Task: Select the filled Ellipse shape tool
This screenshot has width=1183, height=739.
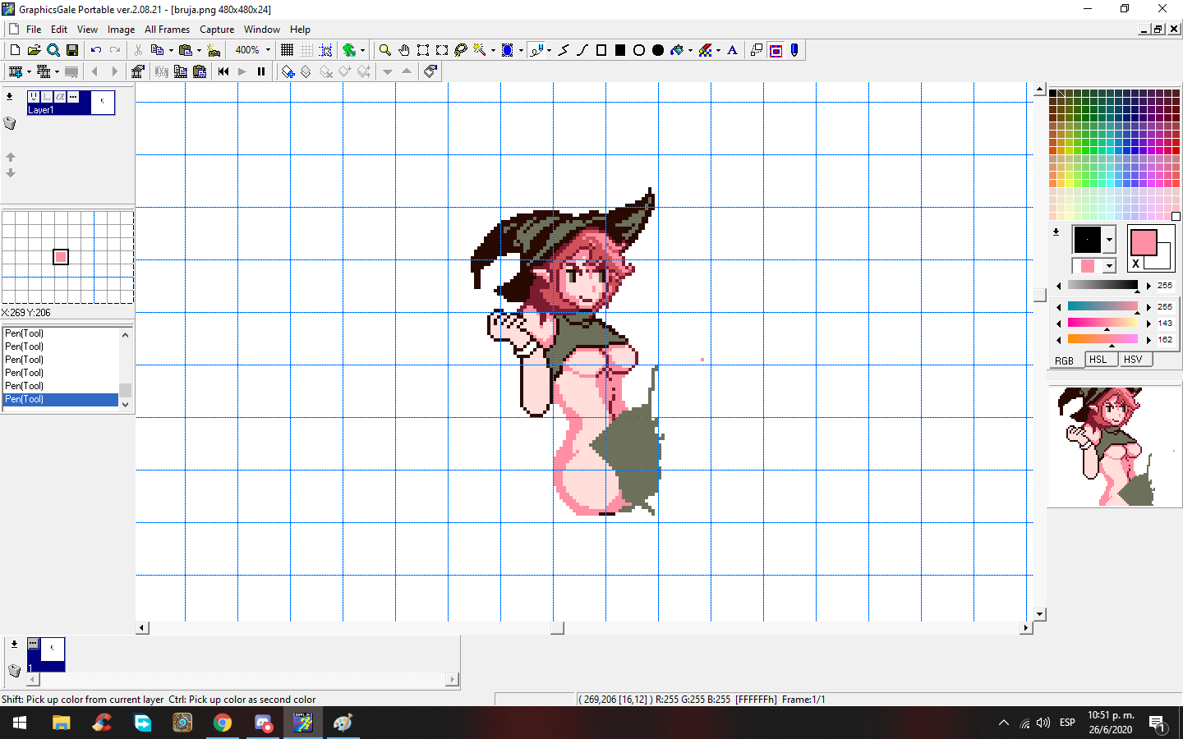Action: point(658,50)
